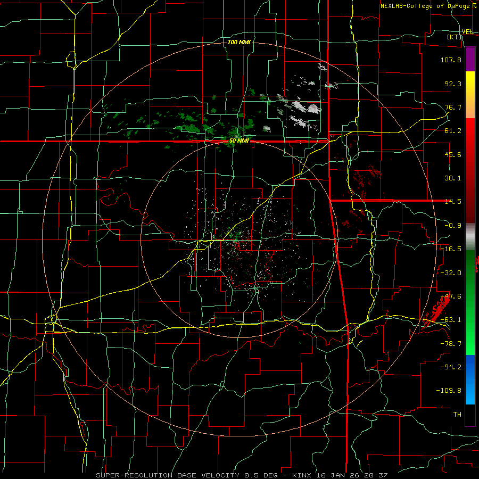Select the -109.8 scale value

[449, 391]
